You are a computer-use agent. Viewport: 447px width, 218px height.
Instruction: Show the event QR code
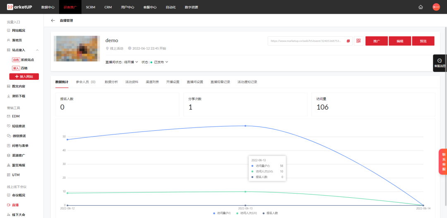[x=358, y=41]
